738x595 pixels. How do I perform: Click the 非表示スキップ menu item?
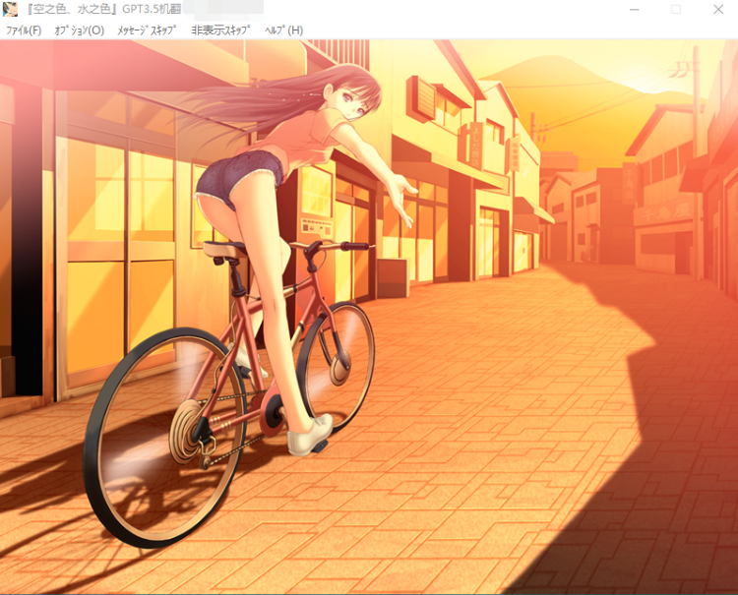coord(220,30)
